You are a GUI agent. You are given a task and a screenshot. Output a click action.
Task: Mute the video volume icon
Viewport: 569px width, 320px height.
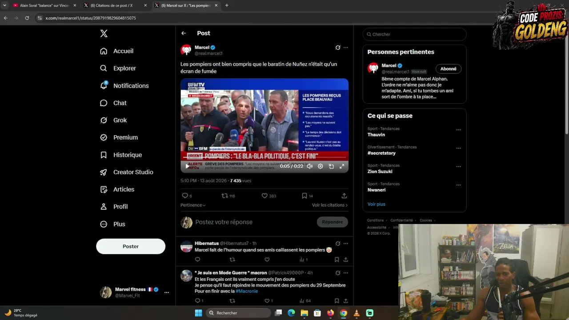coord(310,166)
